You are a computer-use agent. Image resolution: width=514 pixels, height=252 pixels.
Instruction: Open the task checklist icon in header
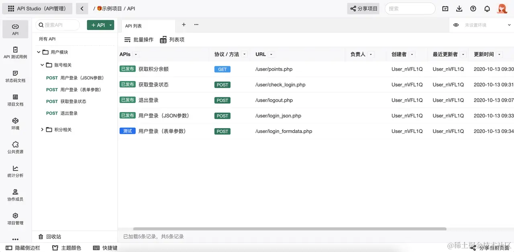pyautogui.click(x=445, y=8)
